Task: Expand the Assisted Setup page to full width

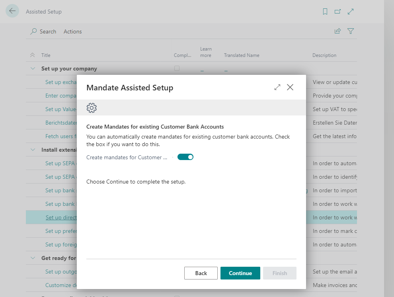Action: pyautogui.click(x=351, y=12)
